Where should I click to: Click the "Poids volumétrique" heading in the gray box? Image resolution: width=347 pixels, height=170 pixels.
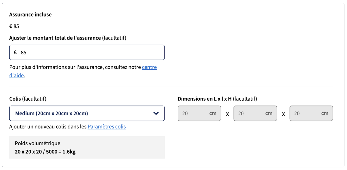37,143
